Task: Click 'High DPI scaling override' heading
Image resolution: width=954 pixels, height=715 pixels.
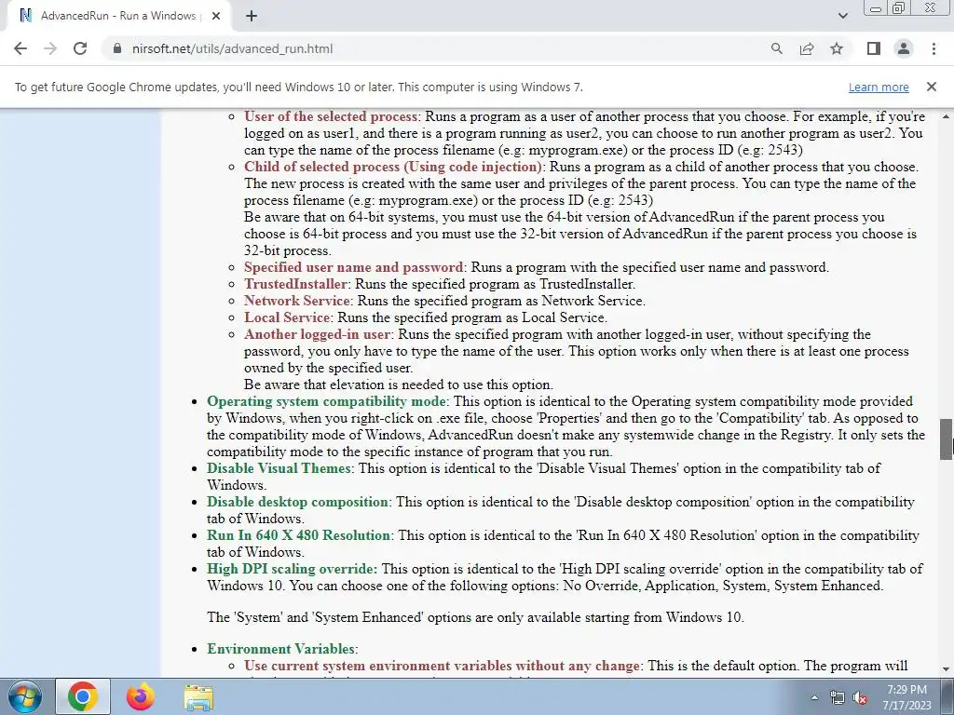Action: 292,569
